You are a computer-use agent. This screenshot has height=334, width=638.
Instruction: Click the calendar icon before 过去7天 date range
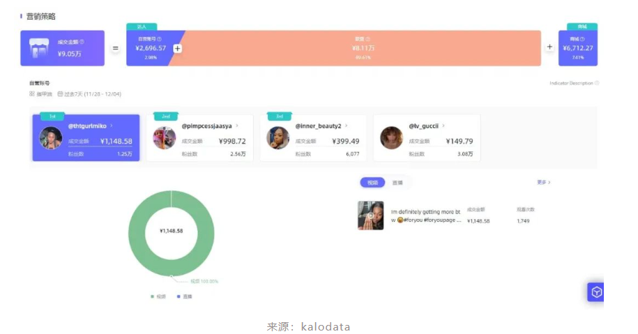pos(60,94)
